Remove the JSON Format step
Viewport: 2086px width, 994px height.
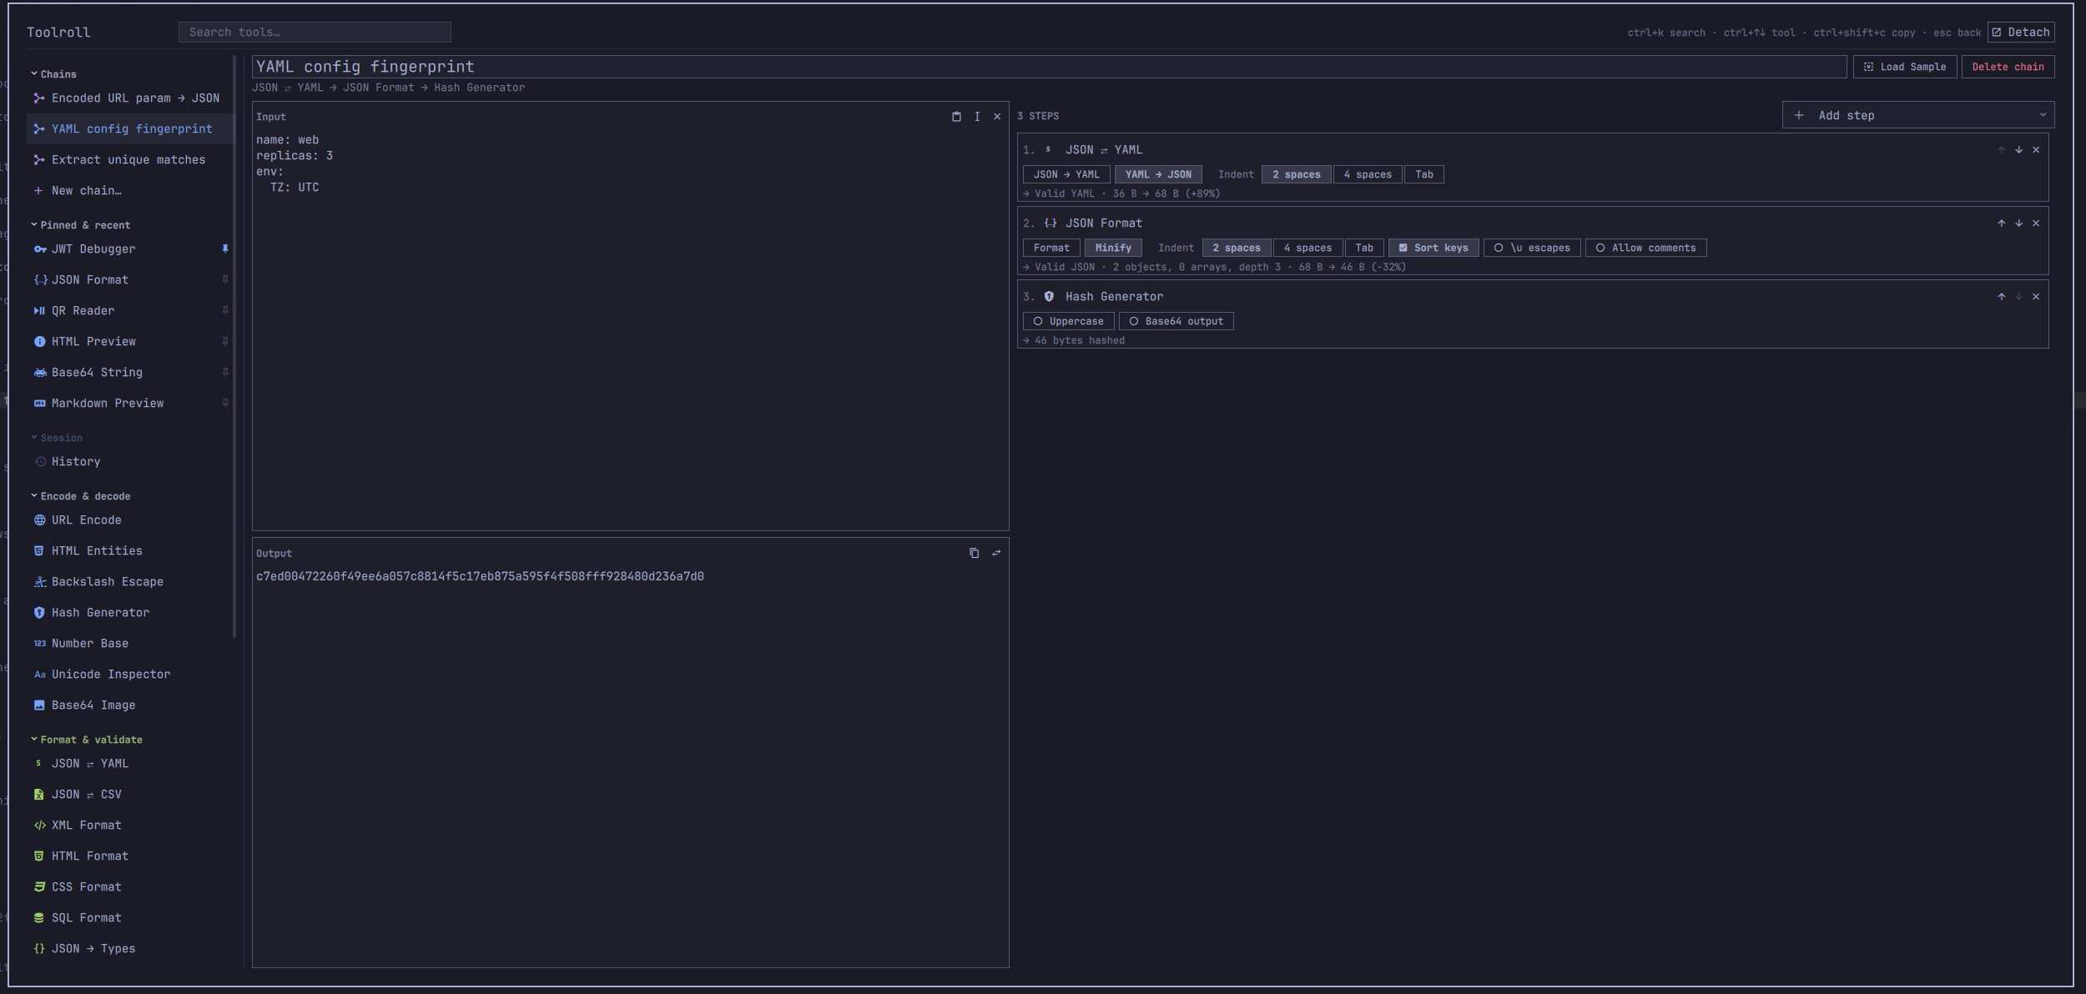coord(2036,223)
